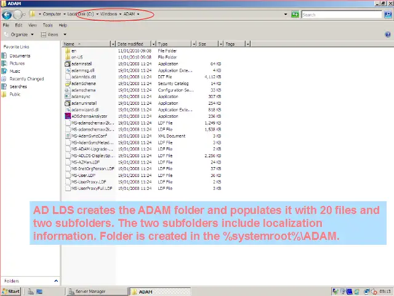Image resolution: width=394 pixels, height=296 pixels.
Task: Click the search magnifier icon
Action: coord(388,15)
